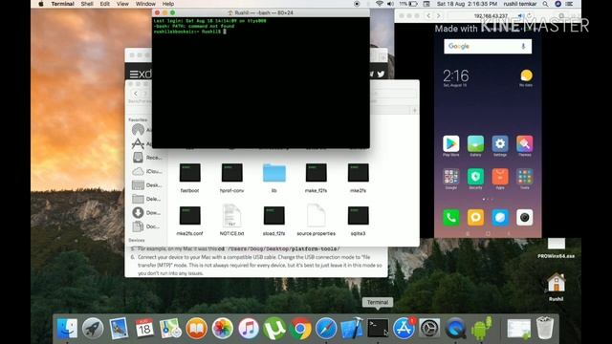Tap Themes app on phone screen
The width and height of the screenshot is (612, 344).
click(x=525, y=144)
